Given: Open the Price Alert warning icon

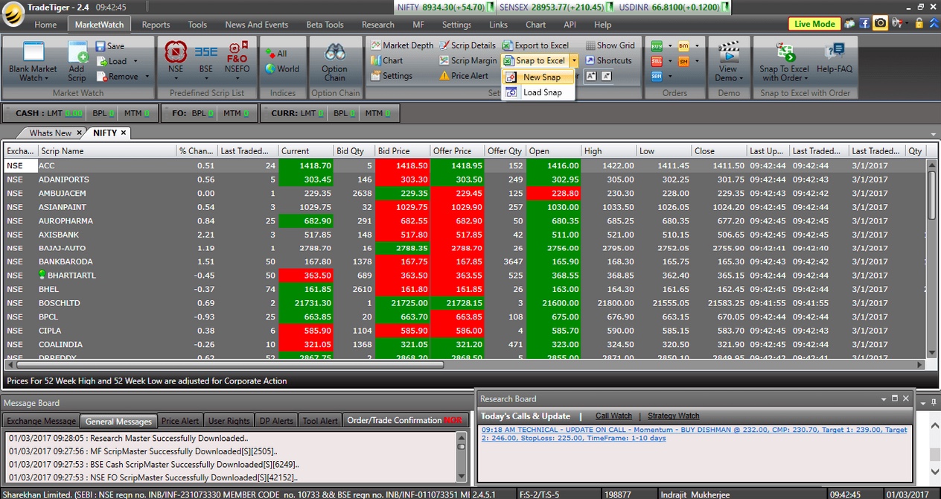Looking at the screenshot, I should [x=444, y=75].
